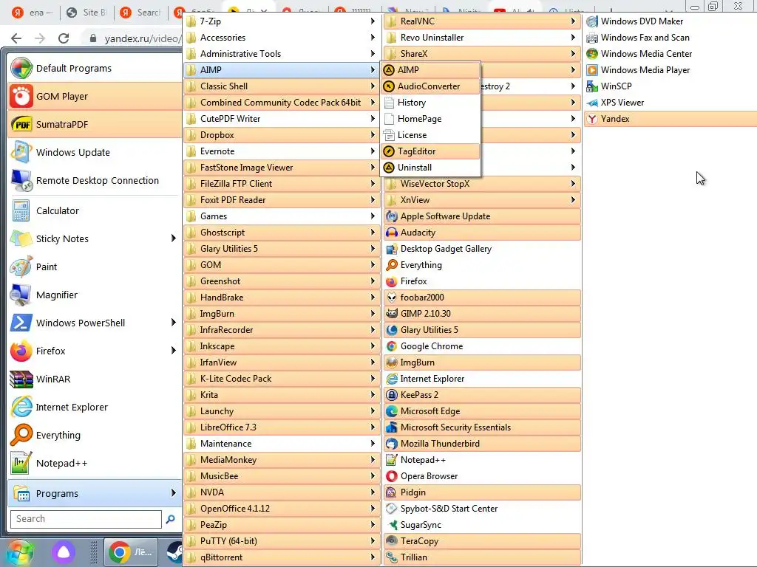Expand the LibreOffice 7.3 folder

282,427
